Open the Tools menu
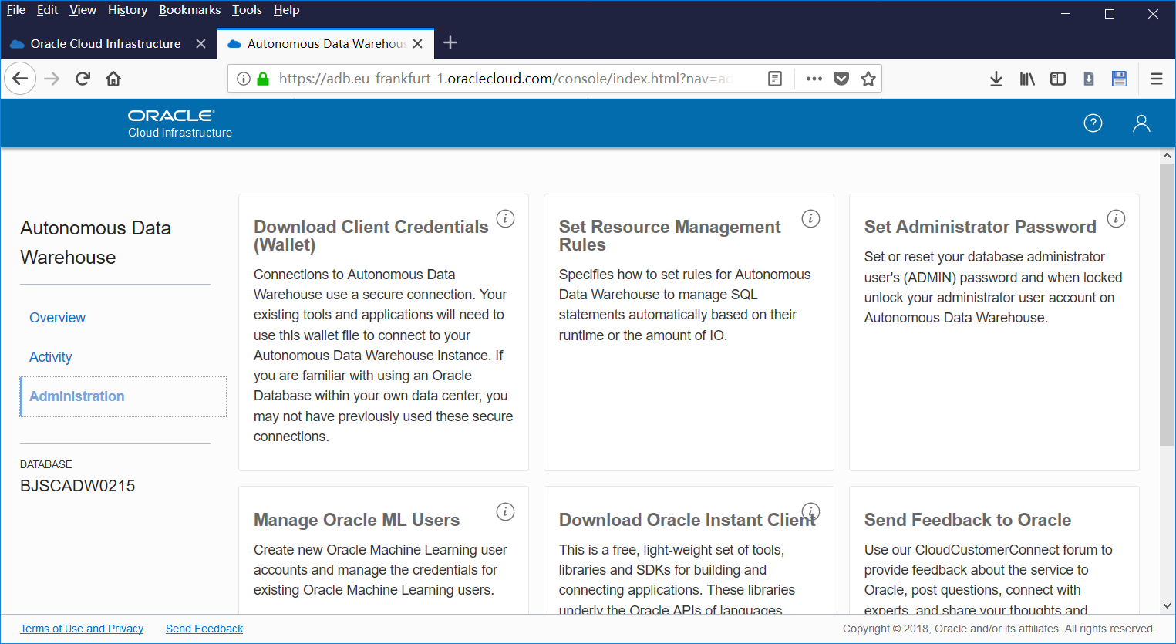1176x644 pixels. tap(247, 10)
